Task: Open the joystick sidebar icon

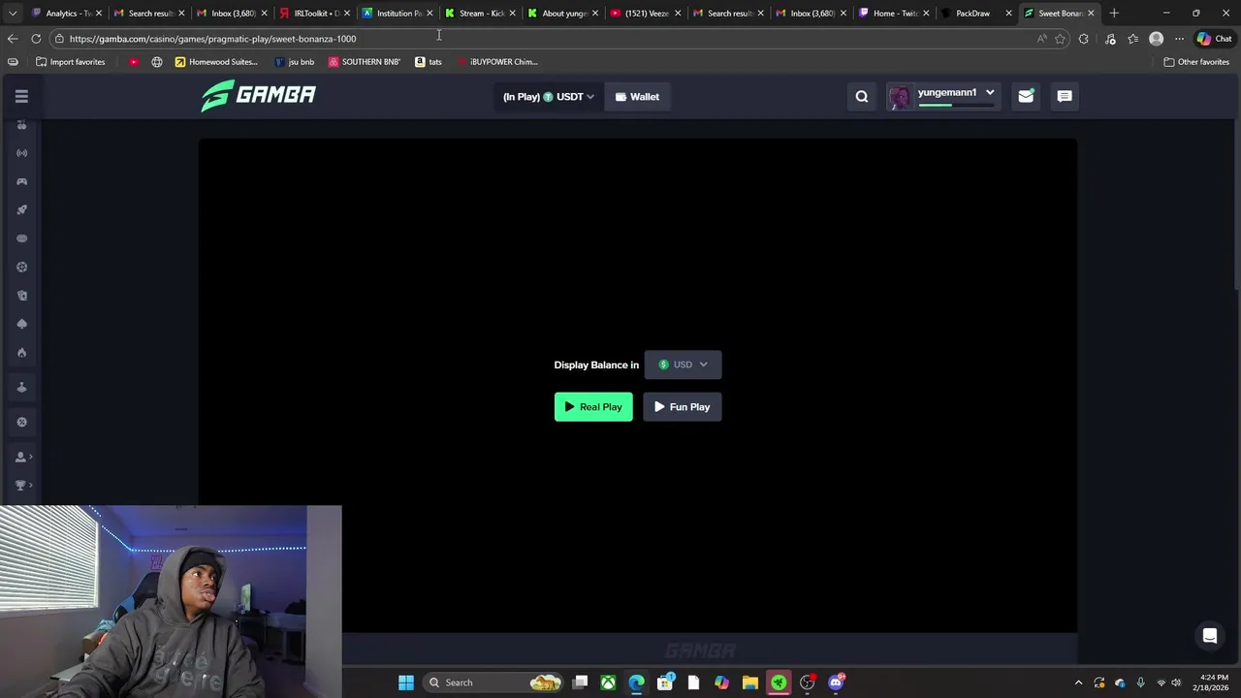Action: [x=21, y=388]
